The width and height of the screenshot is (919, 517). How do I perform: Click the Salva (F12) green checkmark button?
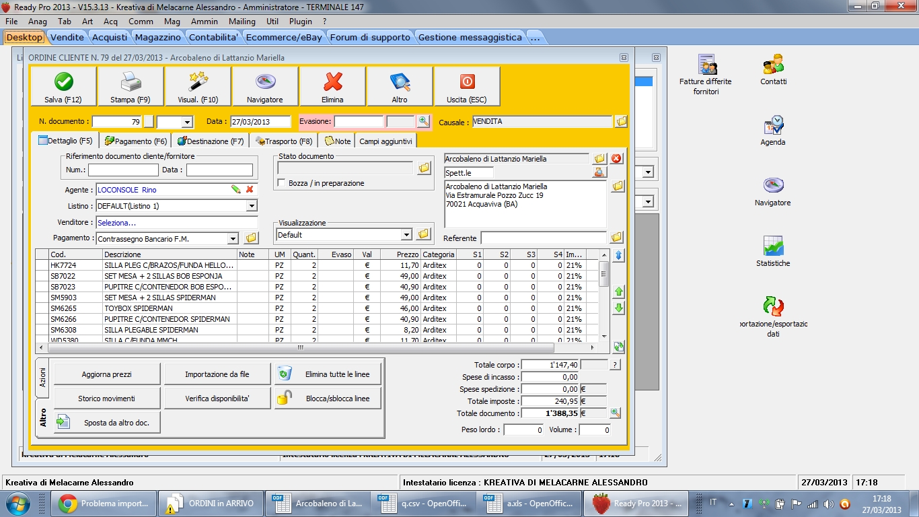[x=63, y=86]
